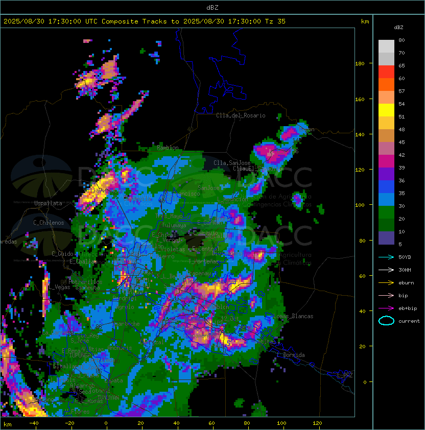Click the dBZ heading above the color scale

[x=398, y=28]
